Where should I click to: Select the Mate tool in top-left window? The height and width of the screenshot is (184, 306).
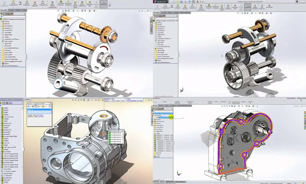pos(20,3)
